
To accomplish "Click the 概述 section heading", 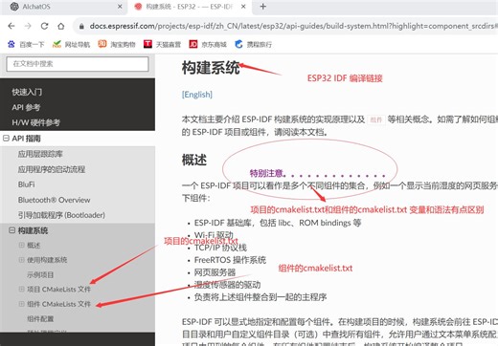I will [x=194, y=160].
